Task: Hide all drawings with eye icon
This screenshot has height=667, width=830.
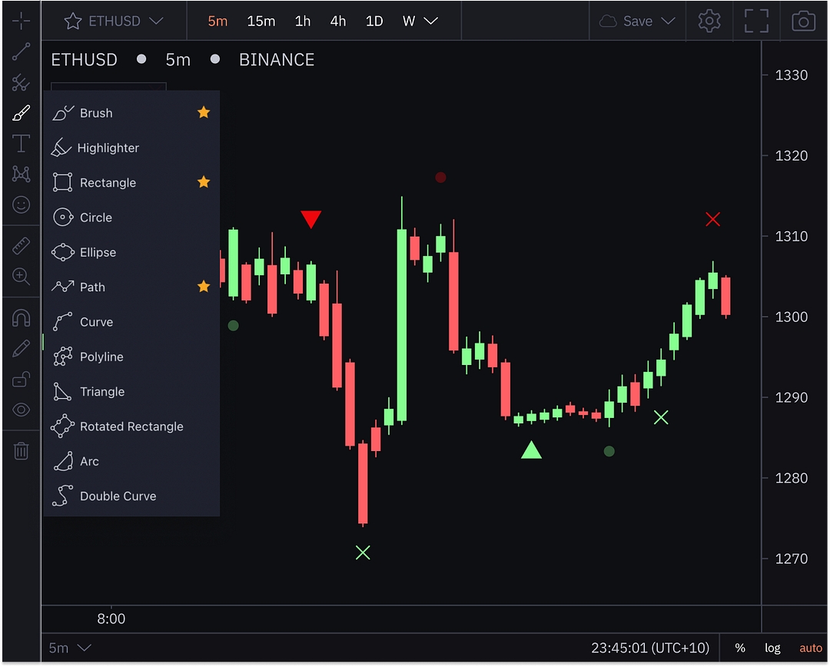Action: 21,410
